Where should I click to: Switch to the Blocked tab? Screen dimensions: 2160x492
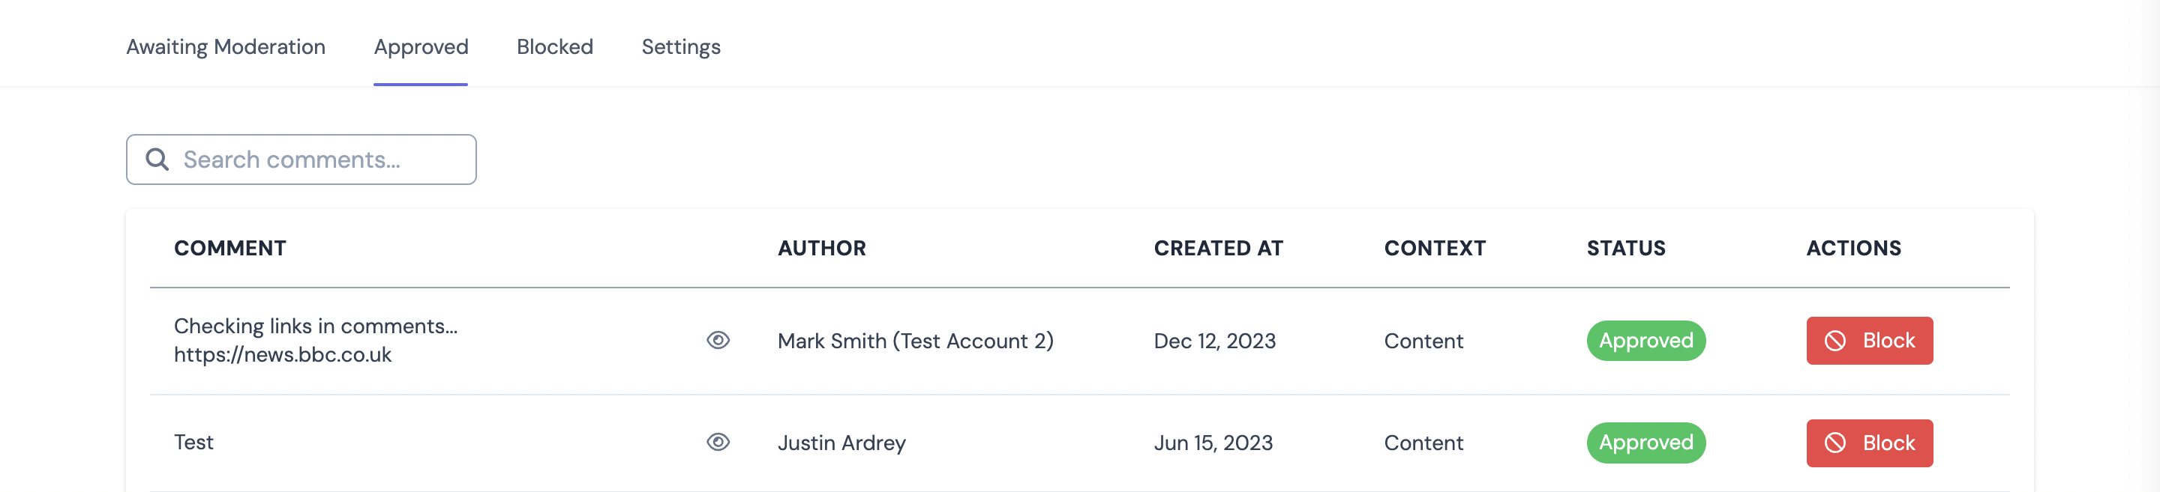click(x=554, y=47)
